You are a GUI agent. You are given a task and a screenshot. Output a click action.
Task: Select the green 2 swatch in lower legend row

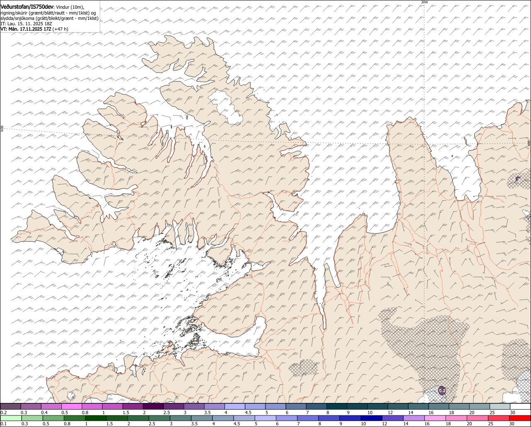(x=138, y=418)
